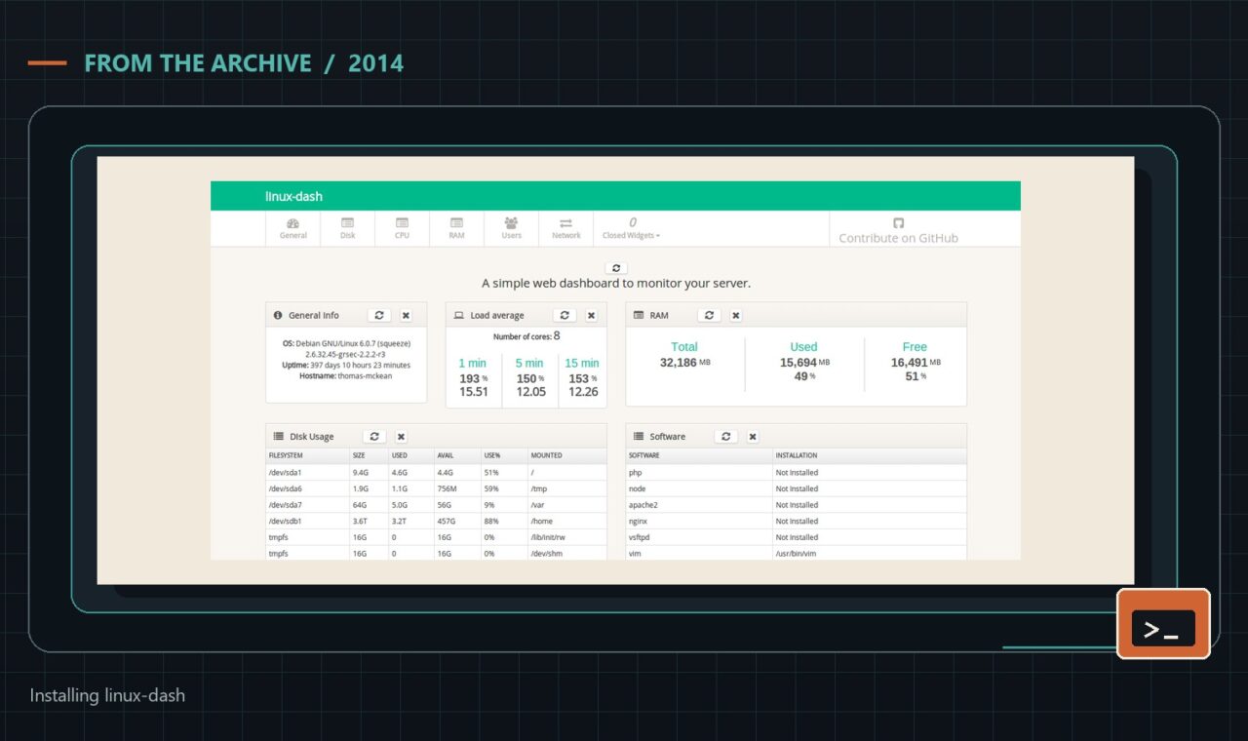Viewport: 1248px width, 741px height.
Task: Refresh the Disk Usage widget
Action: (373, 436)
